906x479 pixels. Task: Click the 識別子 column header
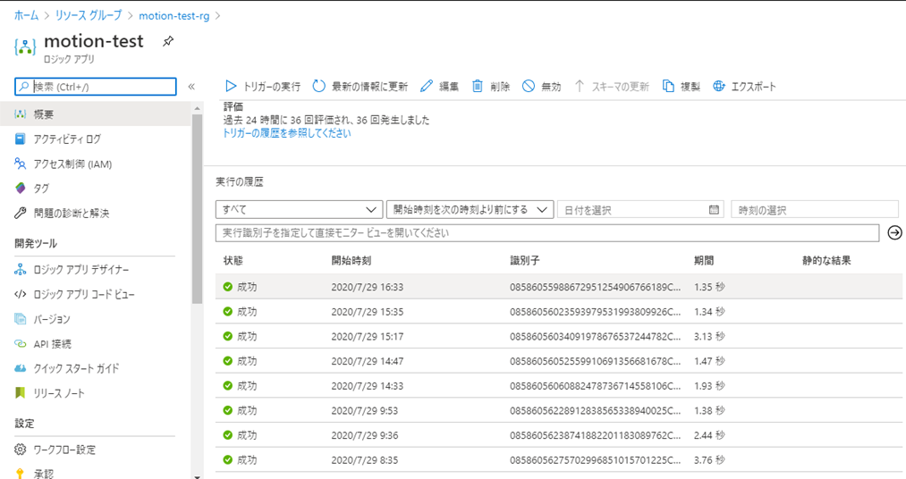pyautogui.click(x=525, y=261)
